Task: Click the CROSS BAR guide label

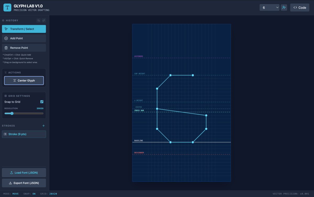Action: pyautogui.click(x=139, y=110)
